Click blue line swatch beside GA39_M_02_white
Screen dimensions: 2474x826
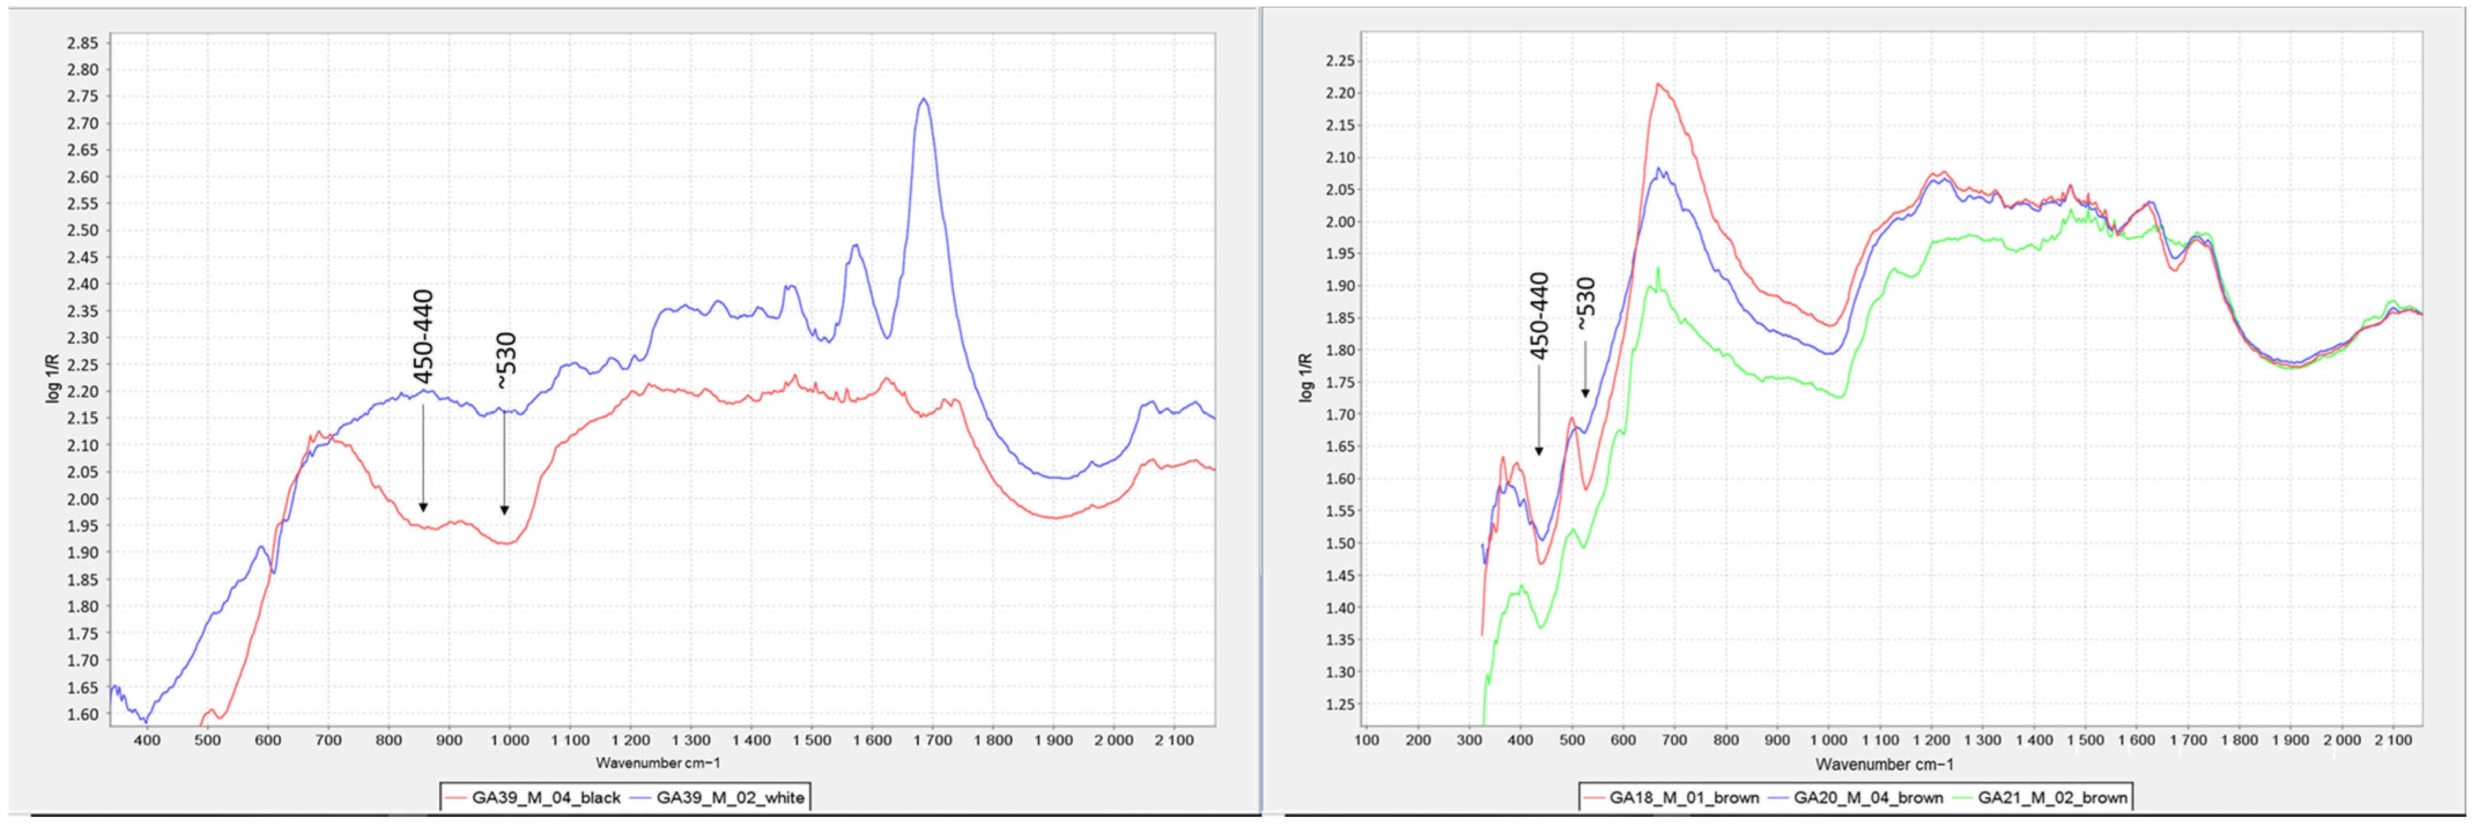coord(640,797)
